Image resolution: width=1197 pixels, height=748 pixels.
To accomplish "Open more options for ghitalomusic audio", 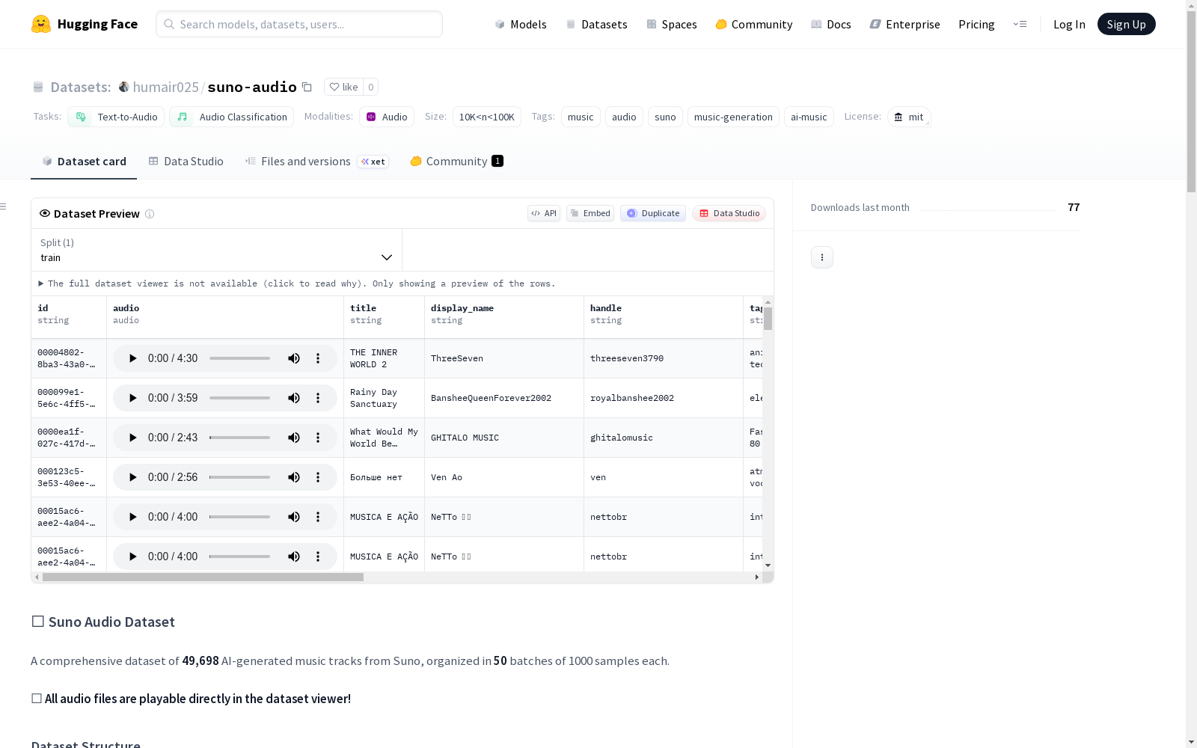I will 318,438.
